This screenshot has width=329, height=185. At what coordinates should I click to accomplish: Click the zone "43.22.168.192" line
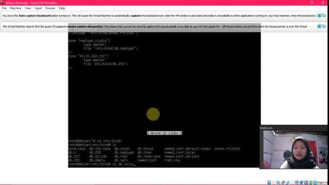88,56
